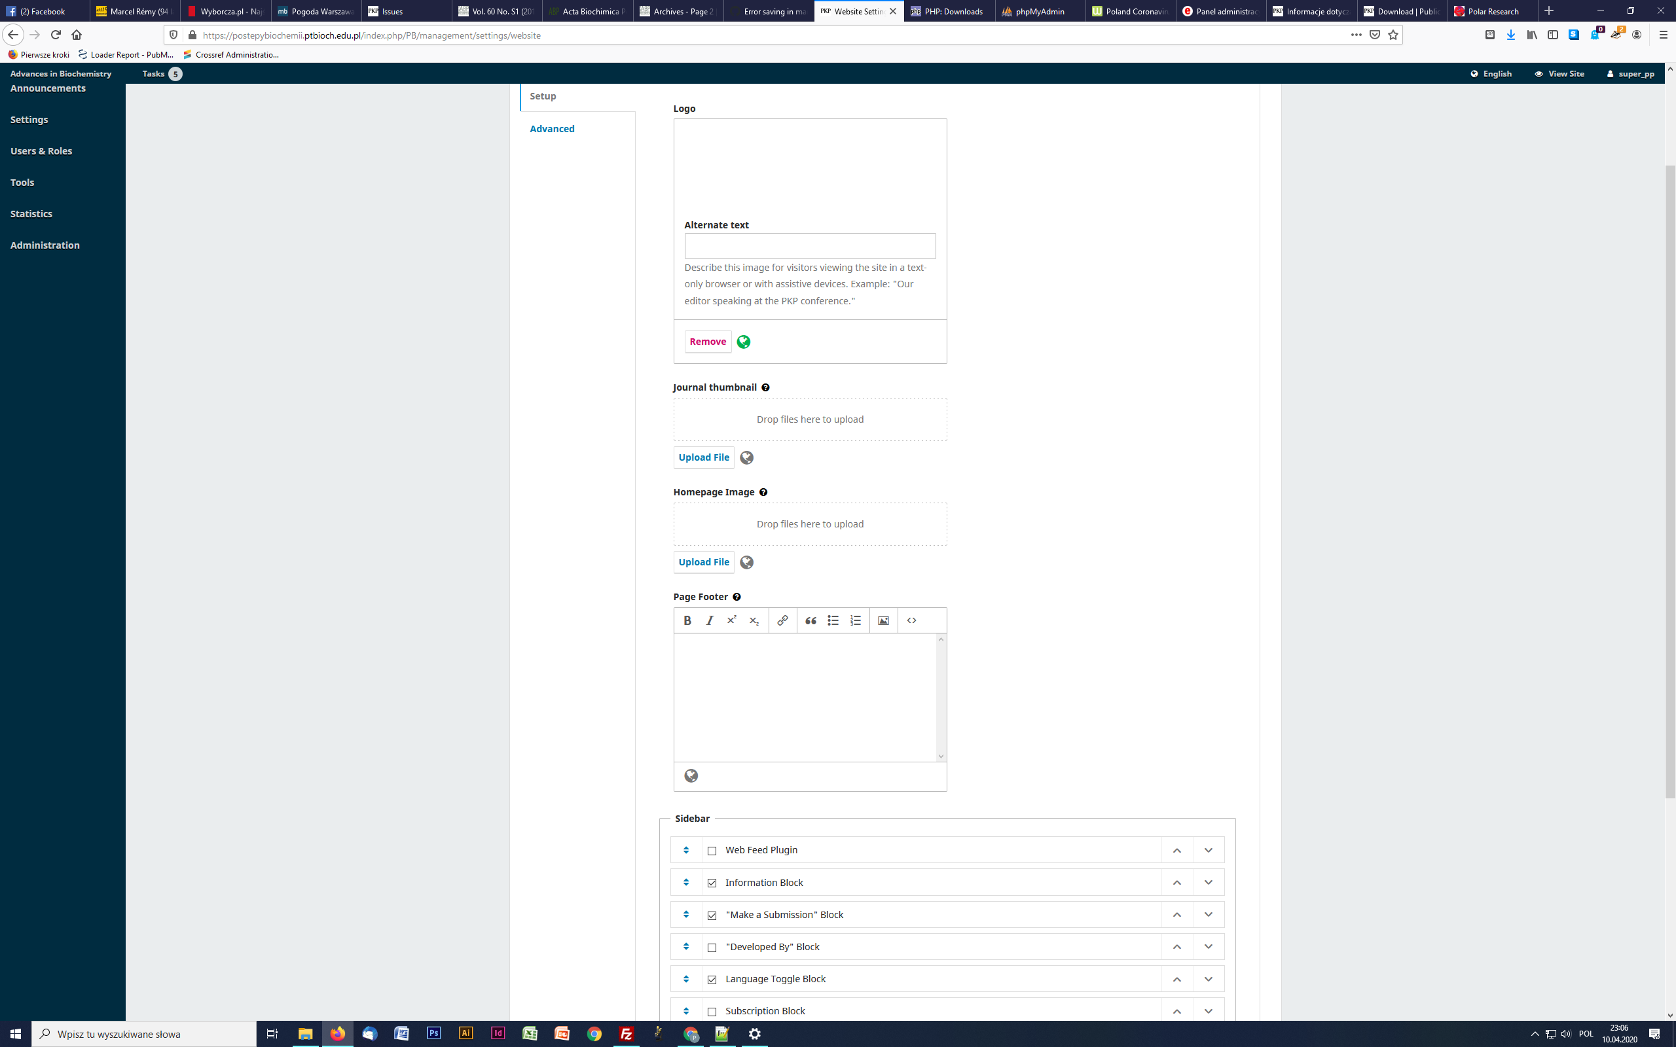
Task: Move "Make a Submission" Block up
Action: coord(1176,915)
